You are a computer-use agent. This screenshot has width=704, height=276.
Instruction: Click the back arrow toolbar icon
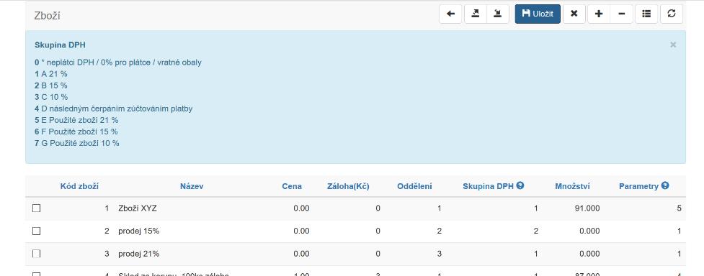point(450,14)
